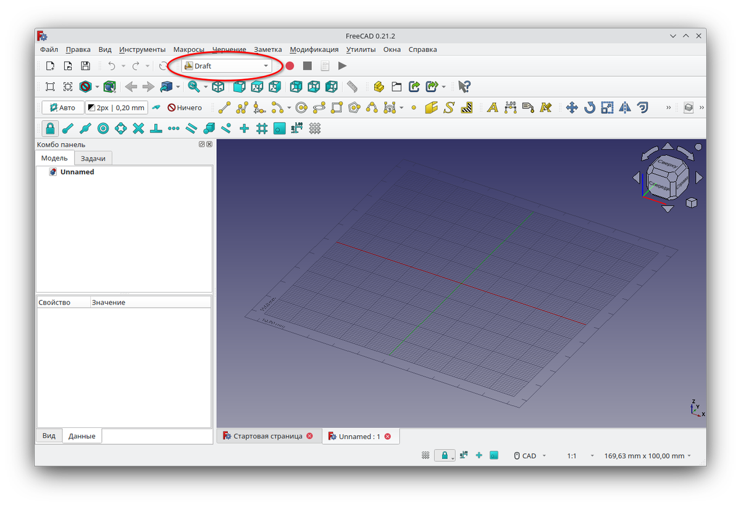The height and width of the screenshot is (507, 741).
Task: Switch to isometric view
Action: [219, 86]
